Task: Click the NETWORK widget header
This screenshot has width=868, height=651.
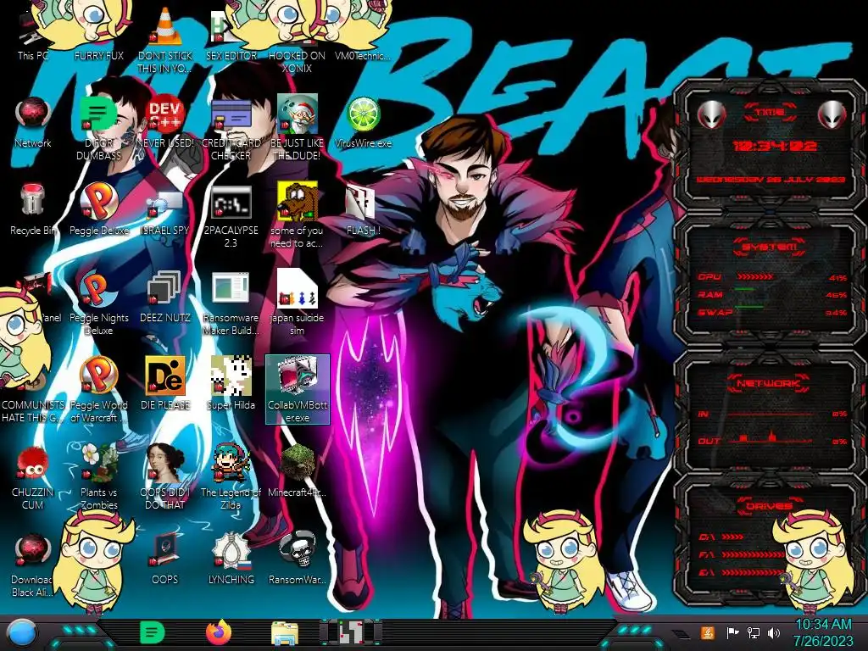Action: point(769,383)
